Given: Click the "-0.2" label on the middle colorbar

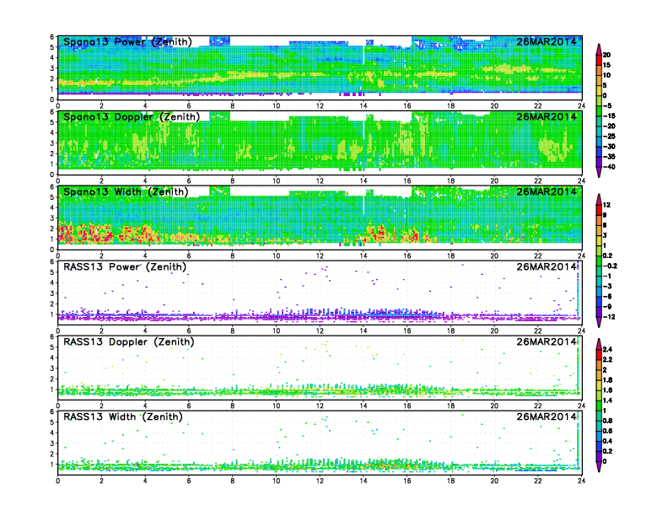Looking at the screenshot, I should [x=610, y=266].
